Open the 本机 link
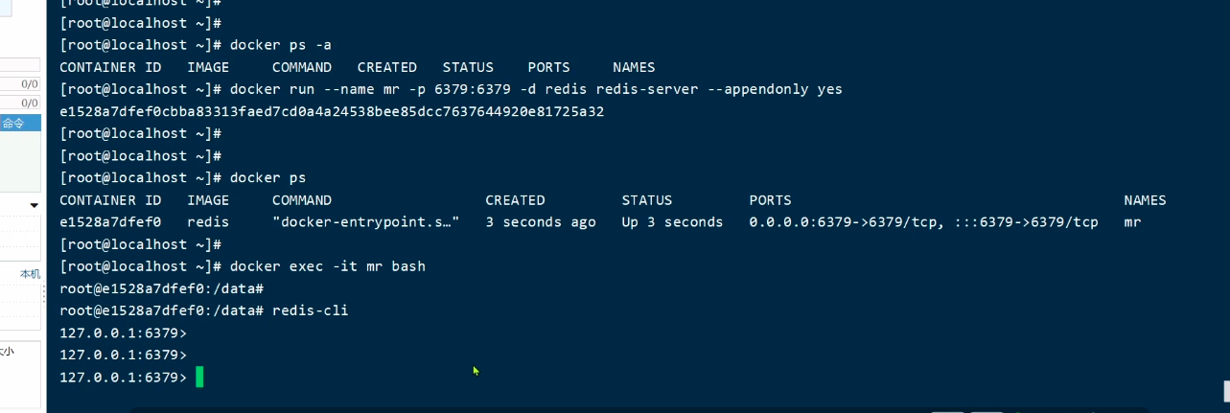The width and height of the screenshot is (1230, 413). point(31,274)
